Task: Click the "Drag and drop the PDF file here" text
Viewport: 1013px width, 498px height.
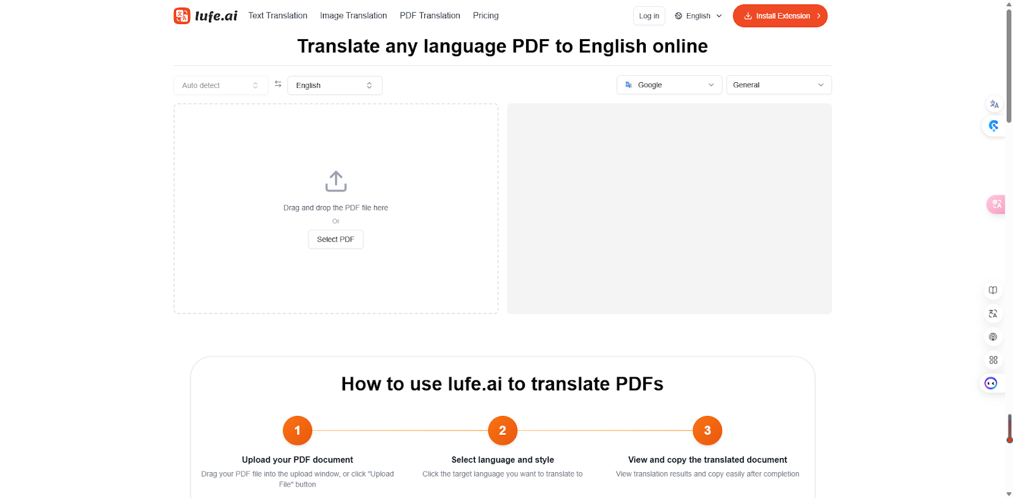Action: [336, 207]
